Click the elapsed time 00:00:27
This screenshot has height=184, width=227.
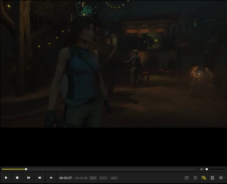click(66, 178)
